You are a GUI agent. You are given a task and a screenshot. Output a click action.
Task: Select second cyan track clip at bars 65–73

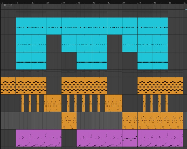click(x=130, y=44)
